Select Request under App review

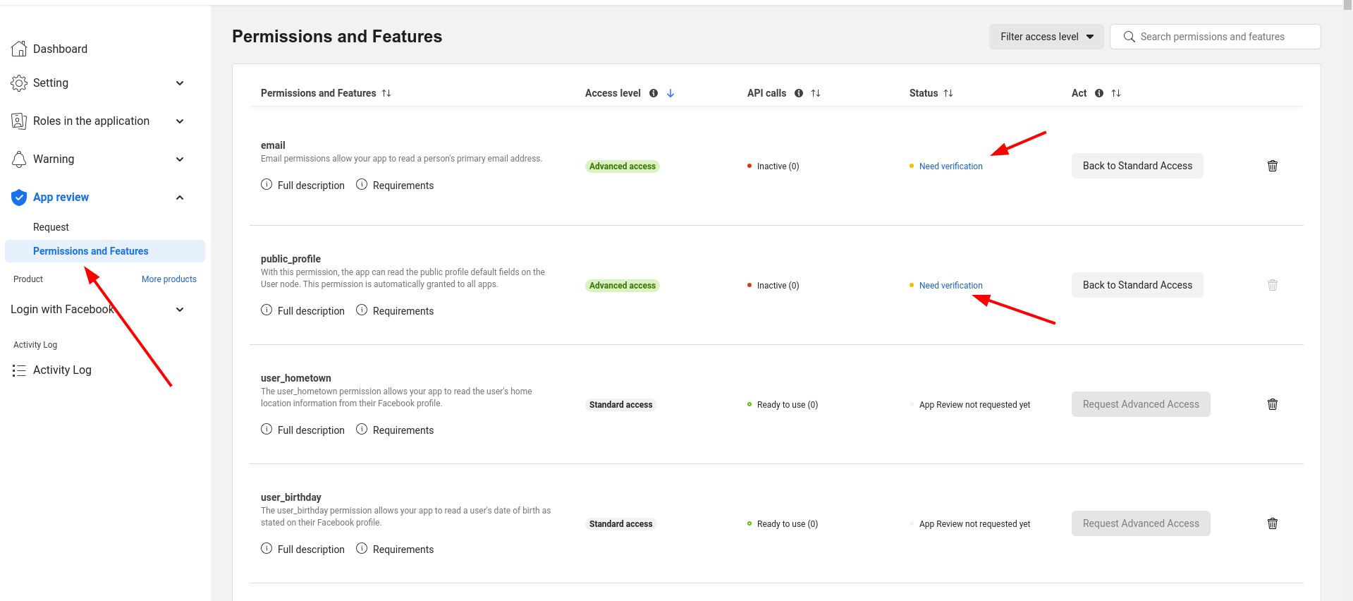(51, 227)
